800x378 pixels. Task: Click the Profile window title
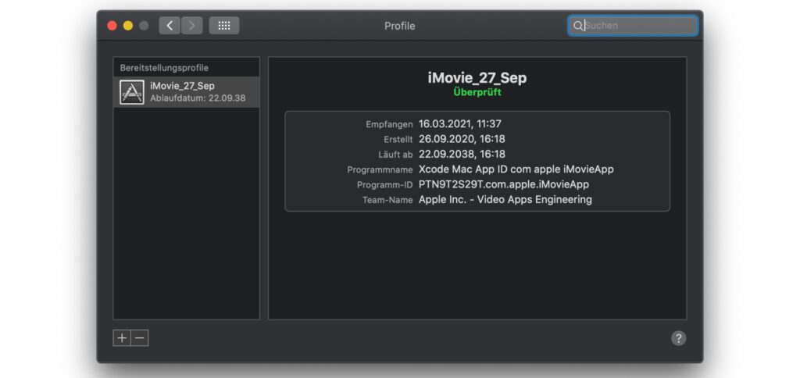pos(399,26)
